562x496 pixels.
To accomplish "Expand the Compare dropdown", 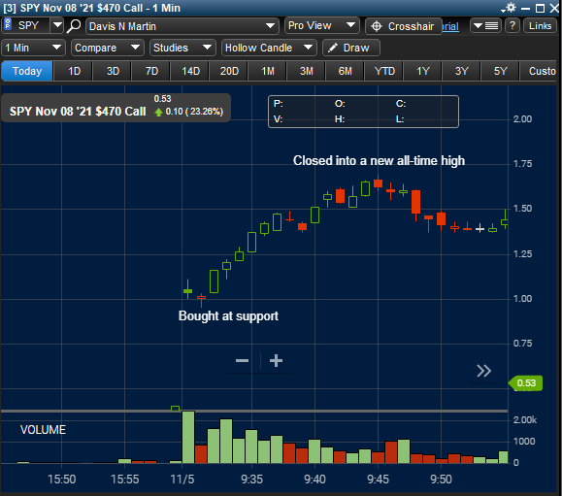I will tap(108, 48).
